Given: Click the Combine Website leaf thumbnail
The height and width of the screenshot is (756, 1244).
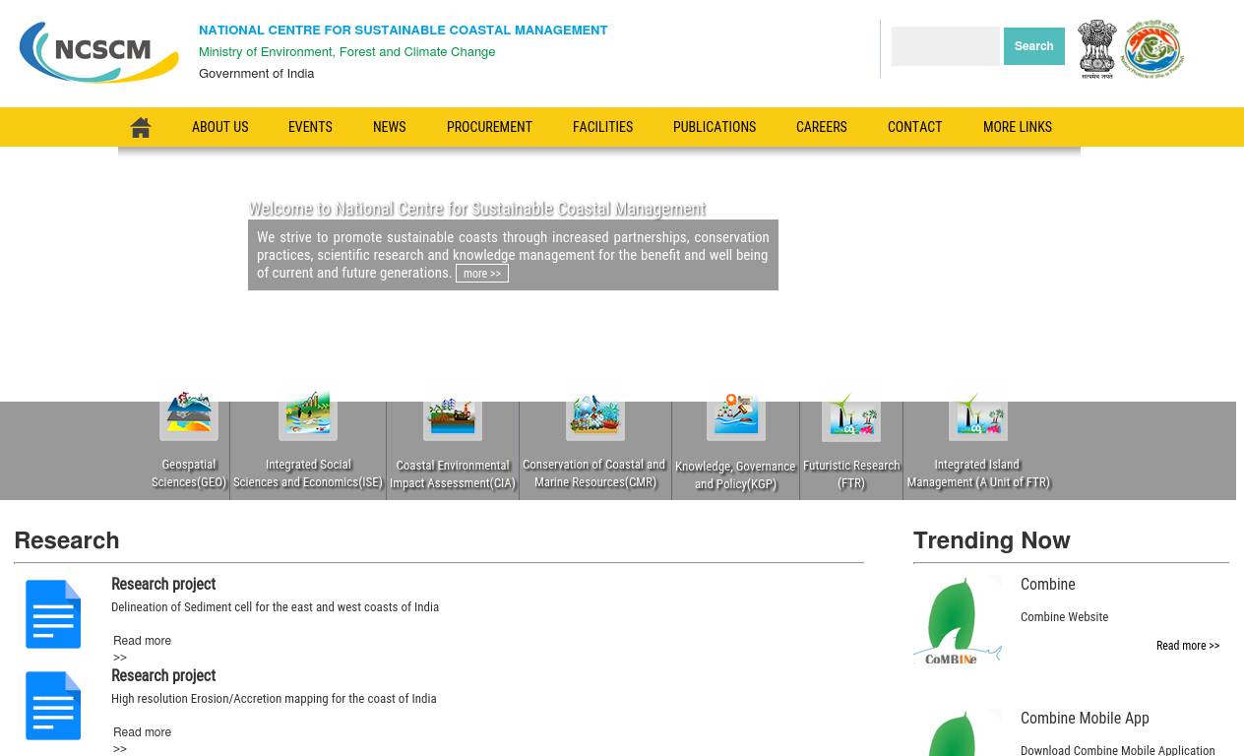Looking at the screenshot, I should coord(958,619).
